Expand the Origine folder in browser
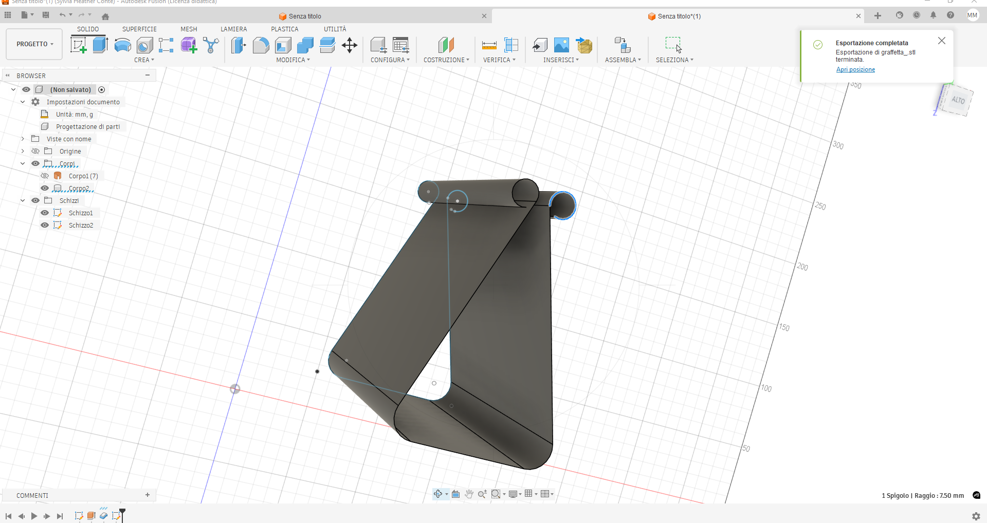 pos(23,151)
